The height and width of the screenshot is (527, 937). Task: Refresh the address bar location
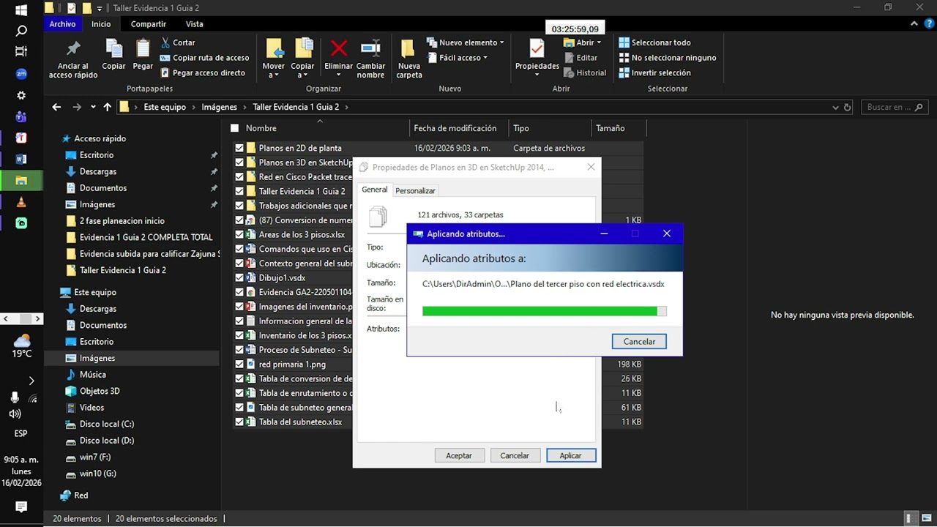point(848,107)
